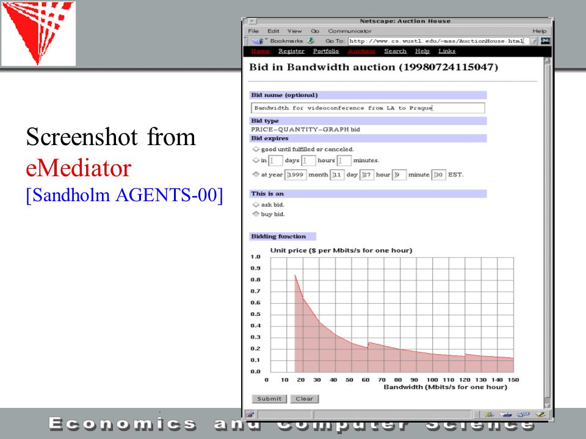Image resolution: width=586 pixels, height=439 pixels.
Task: Click the location proxy icon beside Bookmarks
Action: point(311,40)
